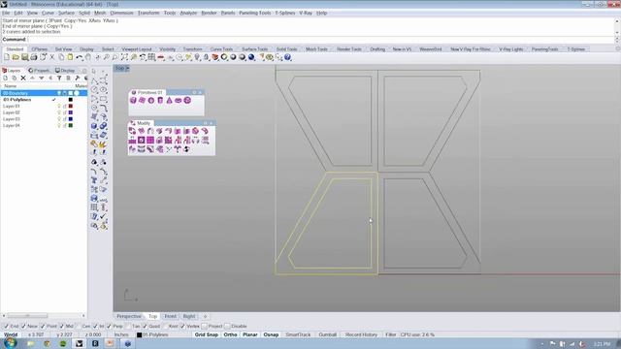Click the Sphere icon in Primitives panel
621x349 pixels.
point(151,101)
